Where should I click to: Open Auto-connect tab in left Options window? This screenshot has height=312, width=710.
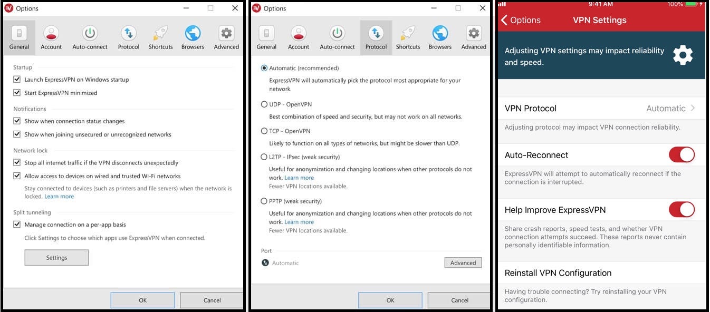coord(90,37)
